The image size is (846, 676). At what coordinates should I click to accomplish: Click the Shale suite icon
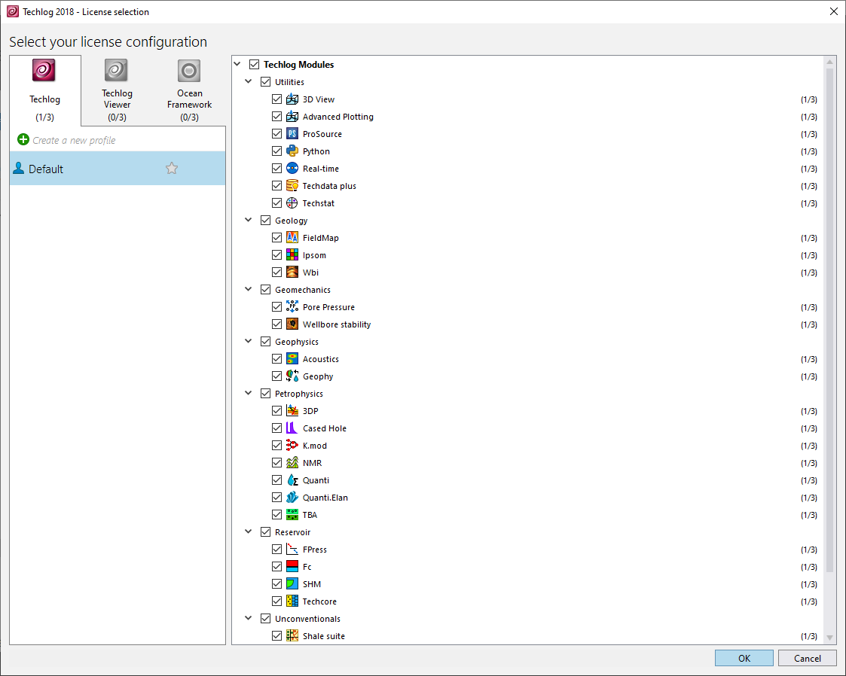point(292,635)
